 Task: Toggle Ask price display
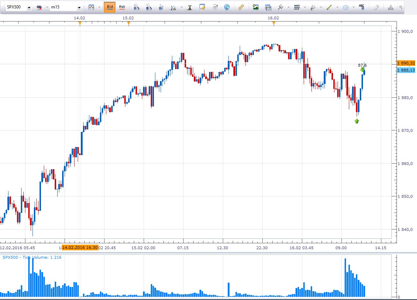[x=122, y=7]
